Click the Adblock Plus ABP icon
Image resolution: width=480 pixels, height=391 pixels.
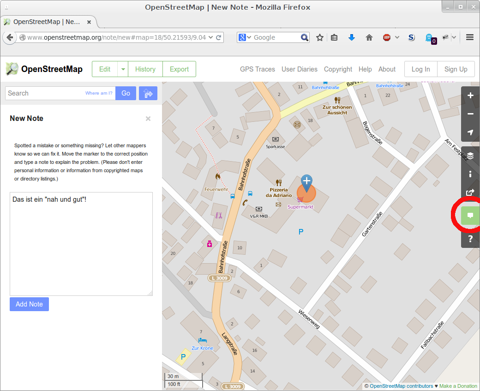[387, 38]
